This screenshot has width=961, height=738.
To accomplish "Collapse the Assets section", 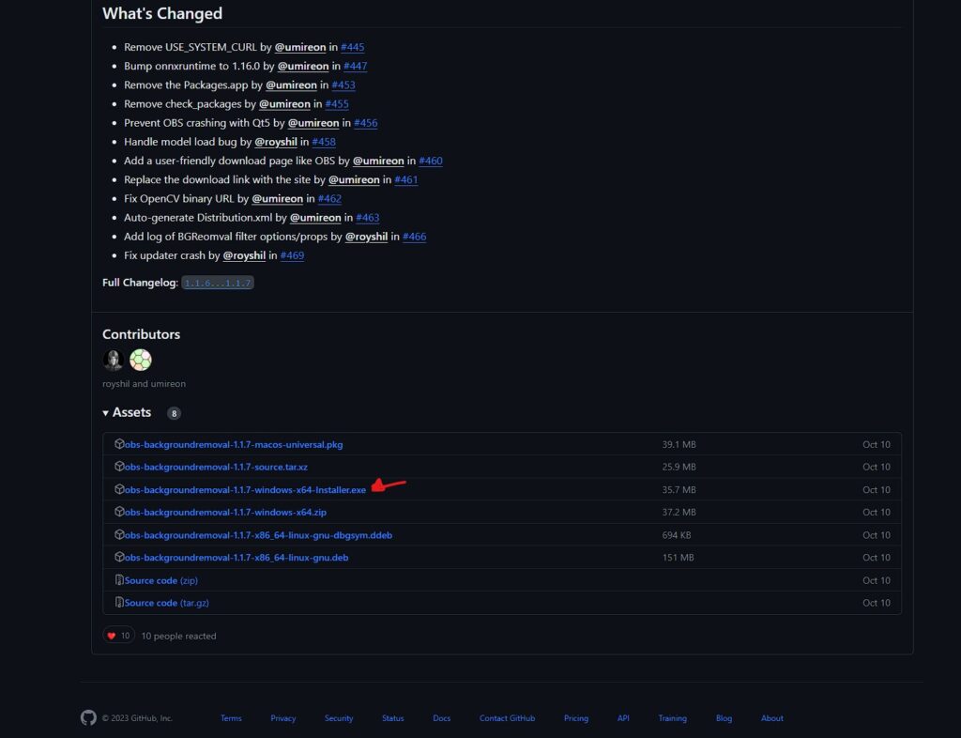I will [x=128, y=412].
